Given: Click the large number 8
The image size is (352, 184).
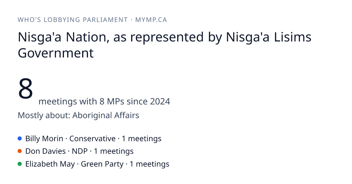Looking at the screenshot, I should [x=26, y=88].
